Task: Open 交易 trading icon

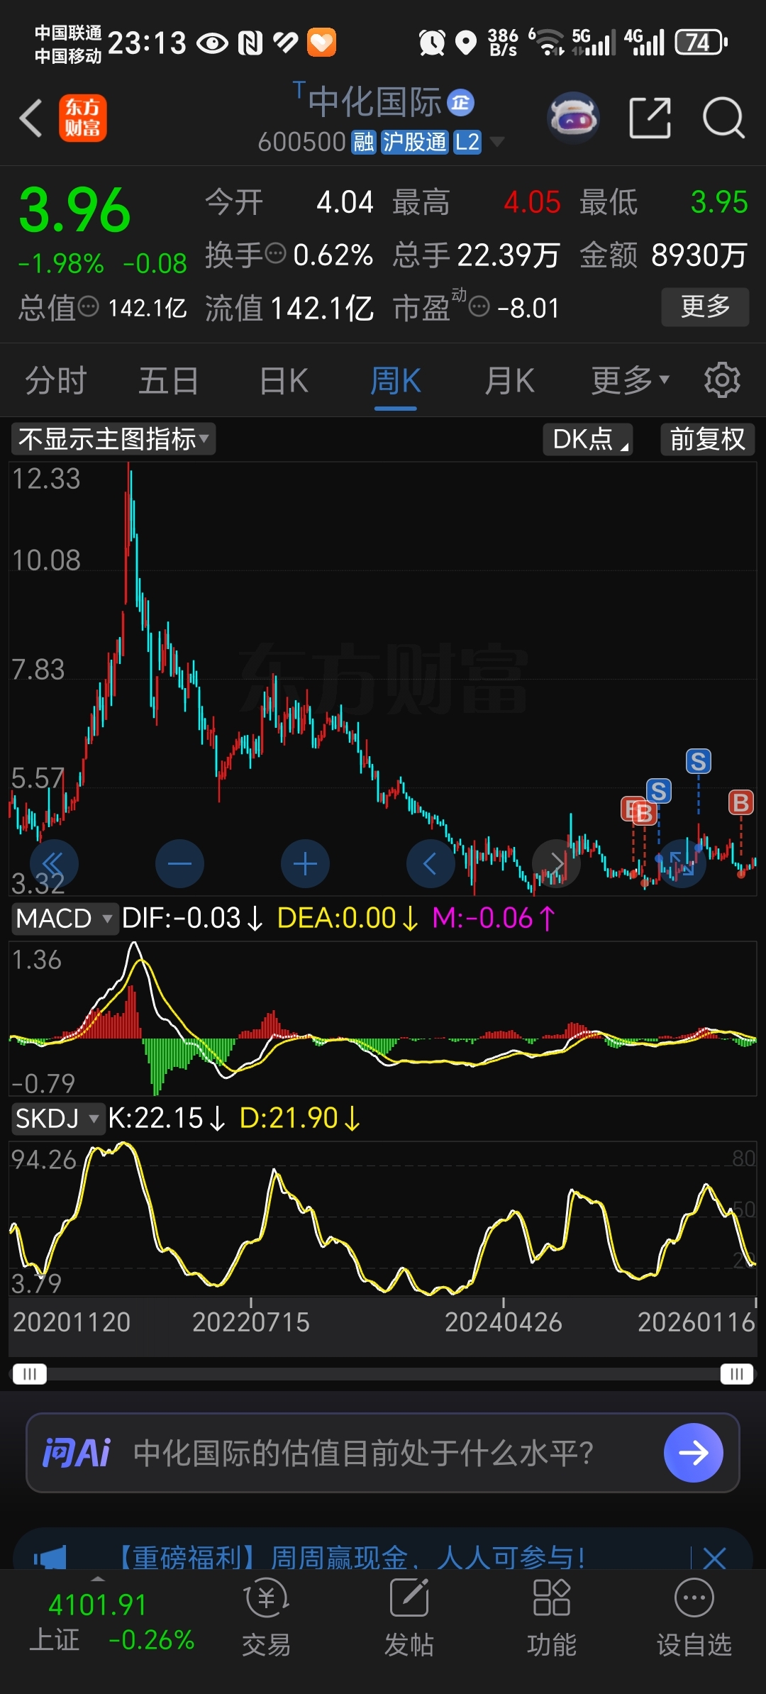Action: tap(266, 1617)
